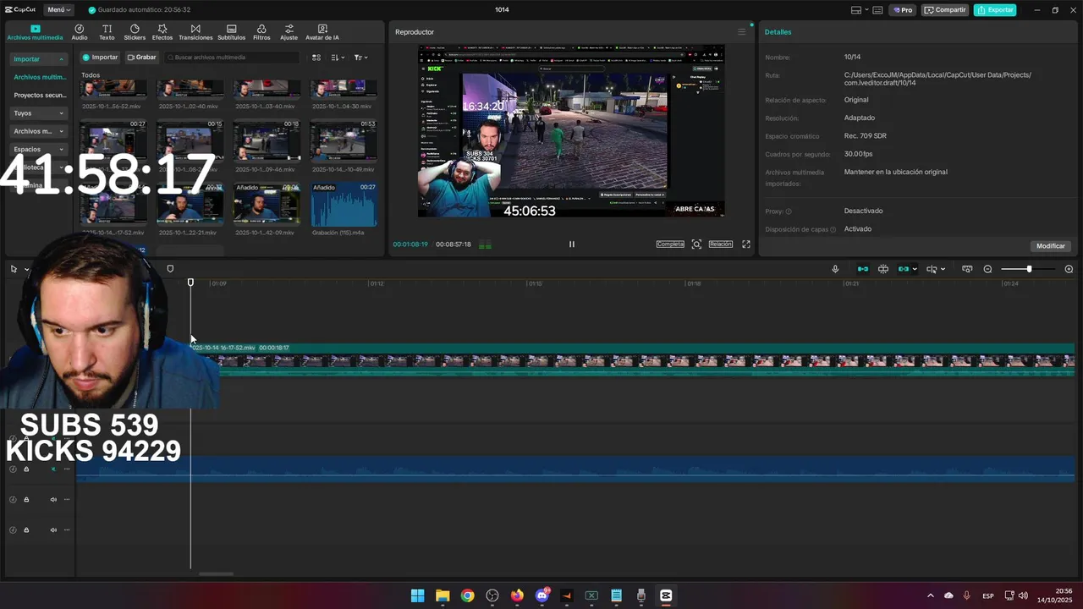Open the Info del proxy help icon
Image resolution: width=1083 pixels, height=609 pixels.
click(x=789, y=211)
